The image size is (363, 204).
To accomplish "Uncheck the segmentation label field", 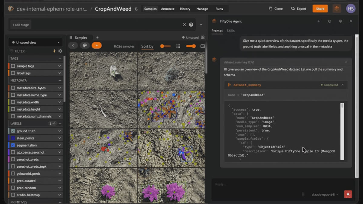I will (13, 145).
